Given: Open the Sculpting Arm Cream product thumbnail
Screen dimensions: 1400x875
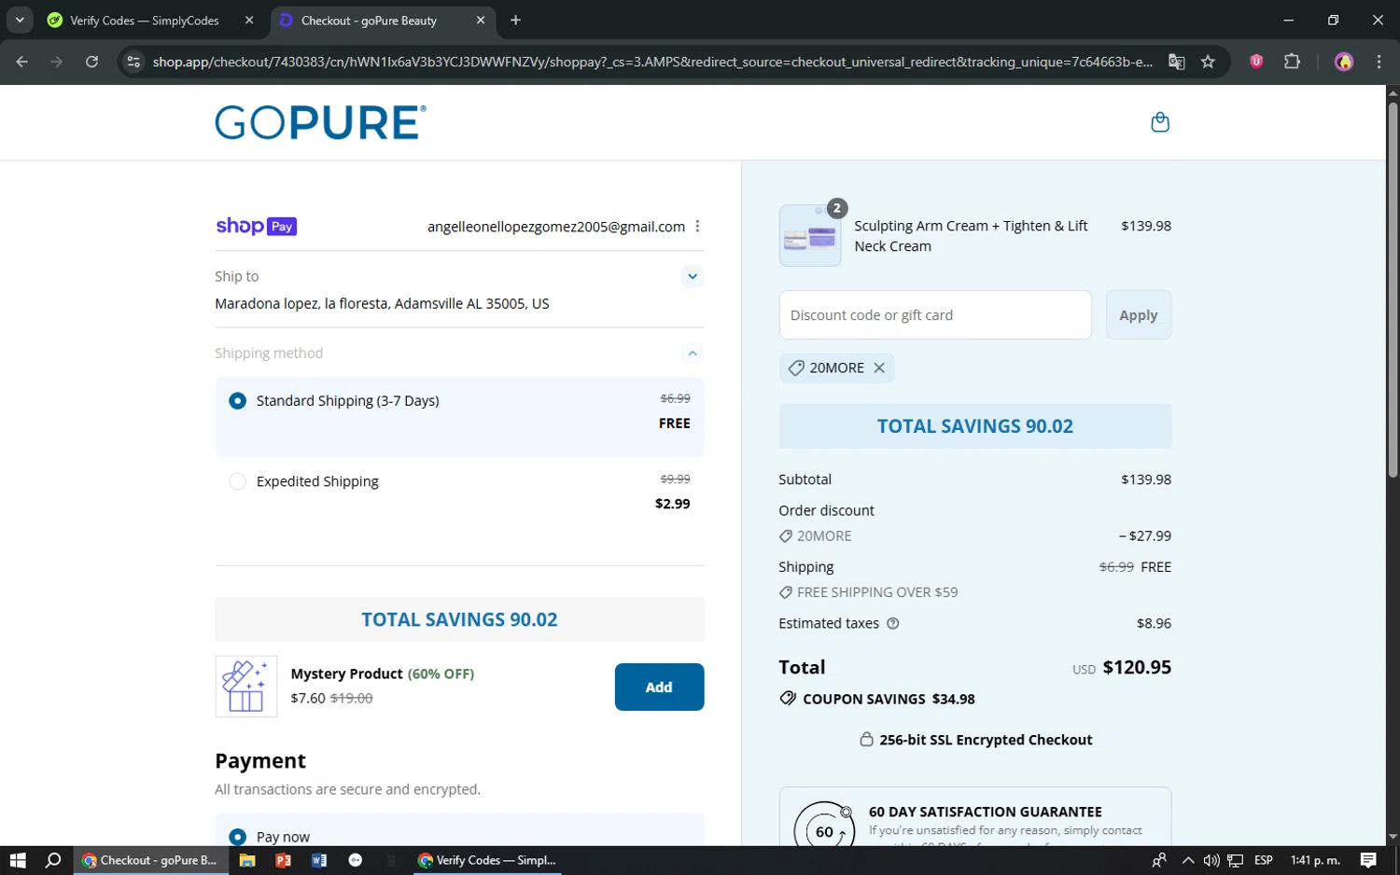Looking at the screenshot, I should [810, 235].
